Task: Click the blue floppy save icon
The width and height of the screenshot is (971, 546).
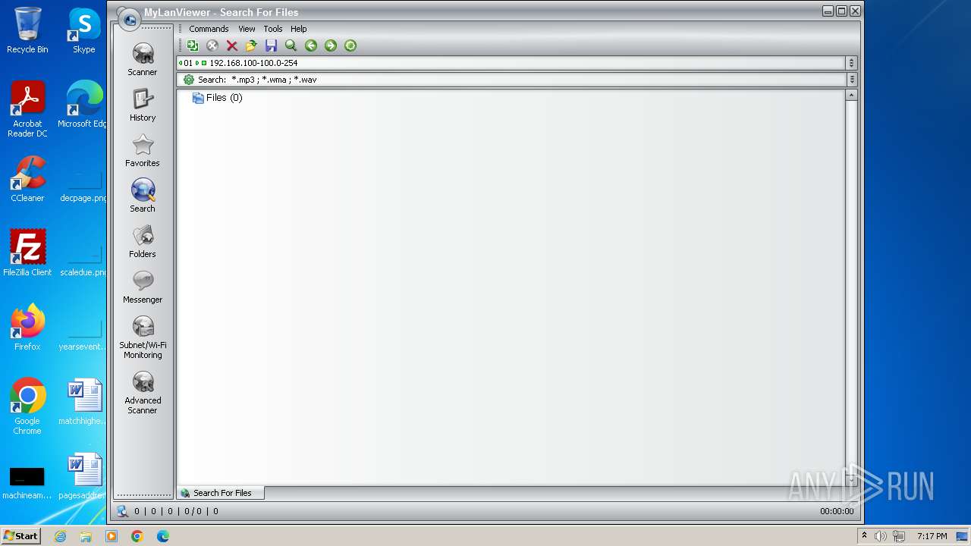Action: pyautogui.click(x=272, y=45)
